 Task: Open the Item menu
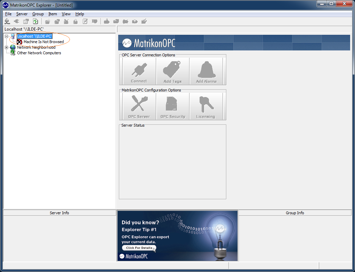click(x=53, y=14)
